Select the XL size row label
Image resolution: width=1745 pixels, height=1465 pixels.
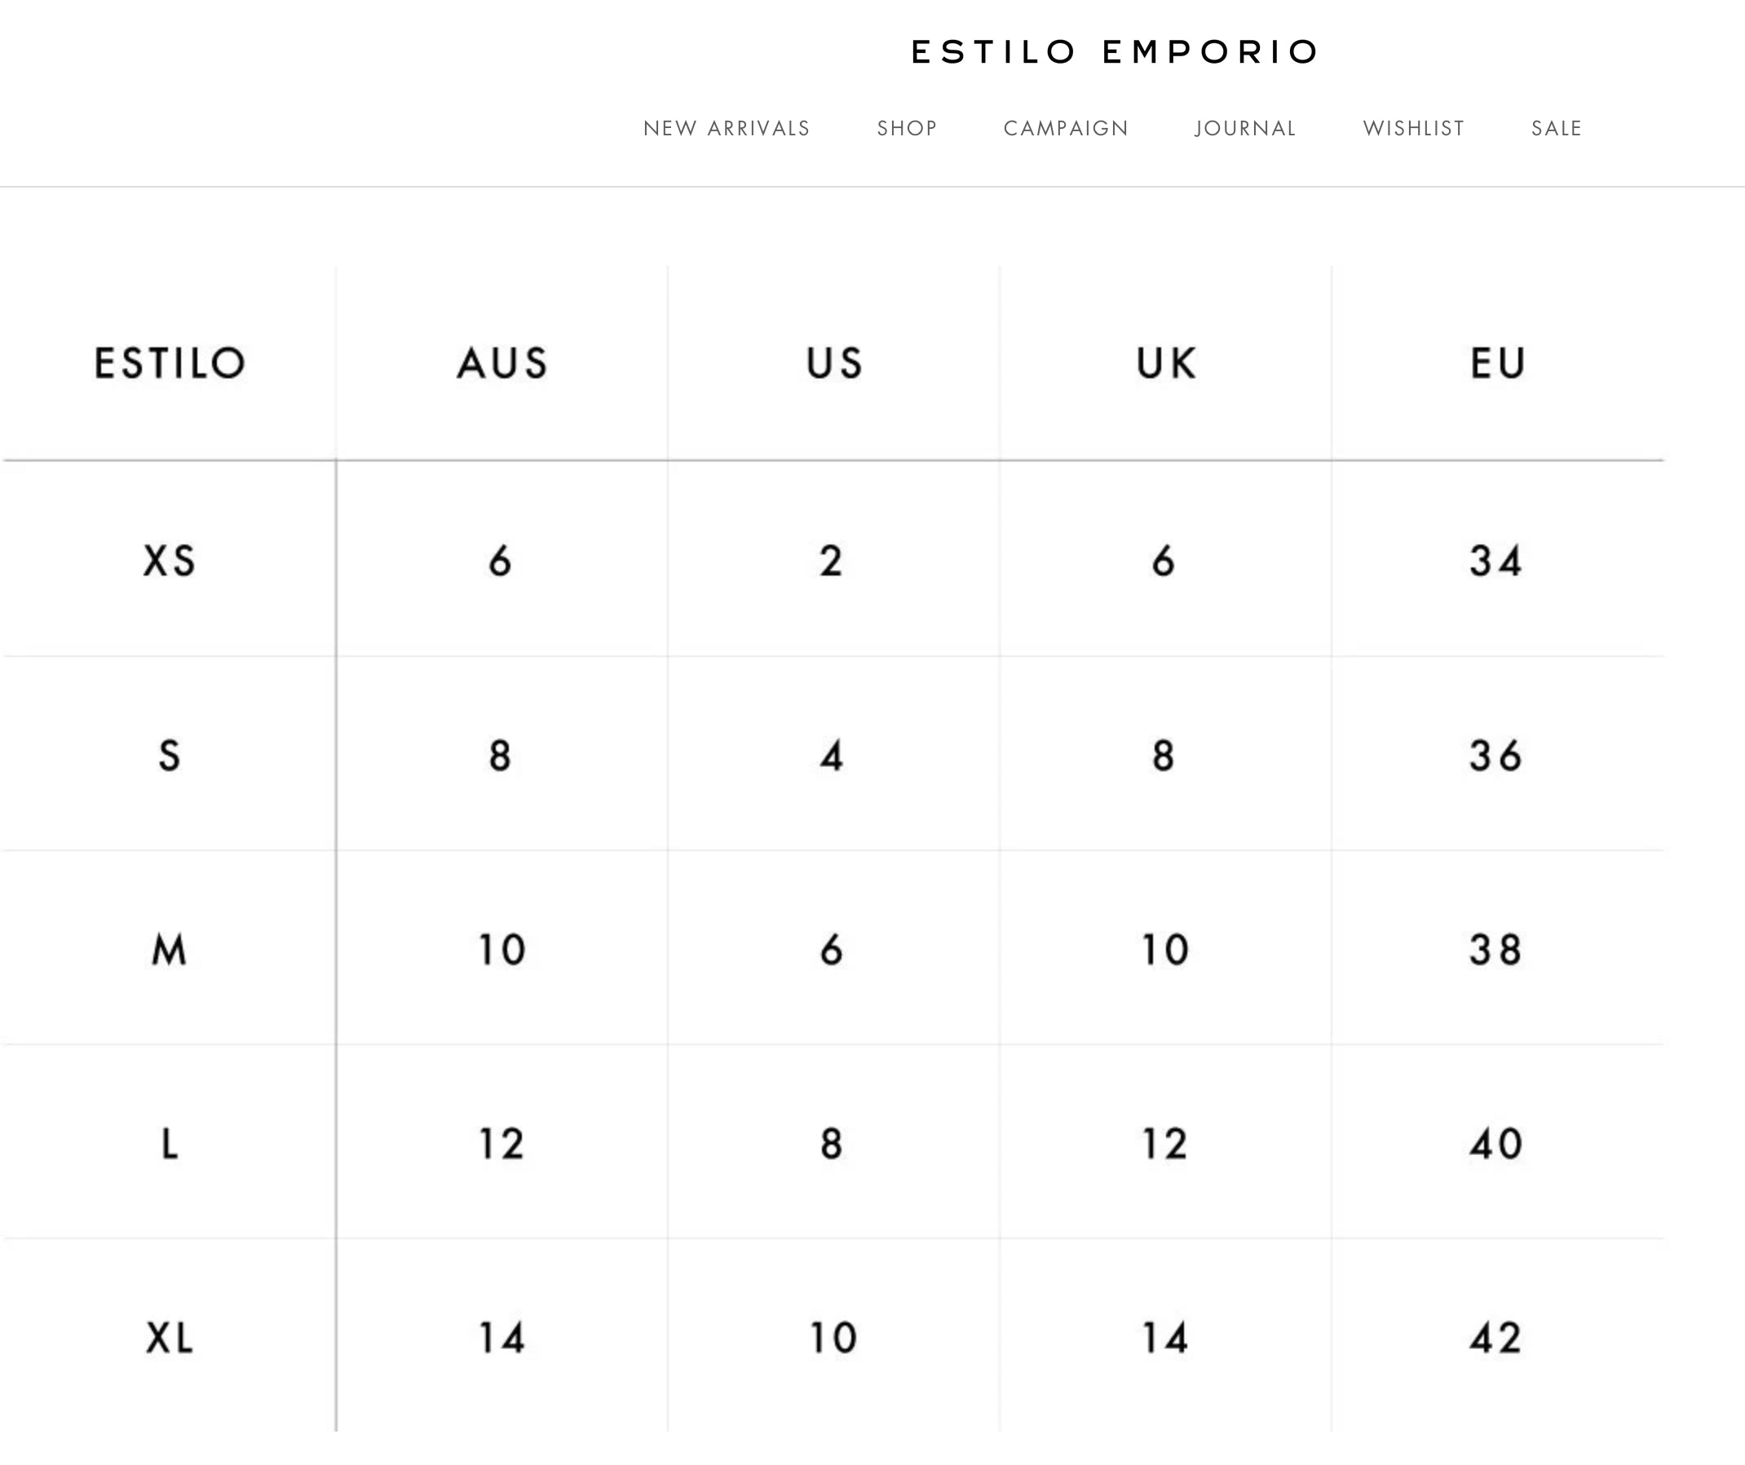pos(170,1338)
